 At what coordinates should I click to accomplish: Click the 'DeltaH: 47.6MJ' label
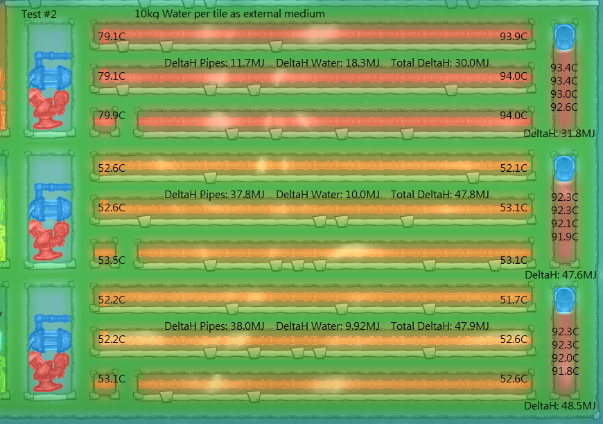pos(560,275)
